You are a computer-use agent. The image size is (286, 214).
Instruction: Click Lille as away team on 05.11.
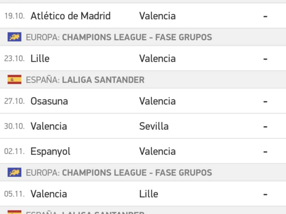[x=148, y=194]
